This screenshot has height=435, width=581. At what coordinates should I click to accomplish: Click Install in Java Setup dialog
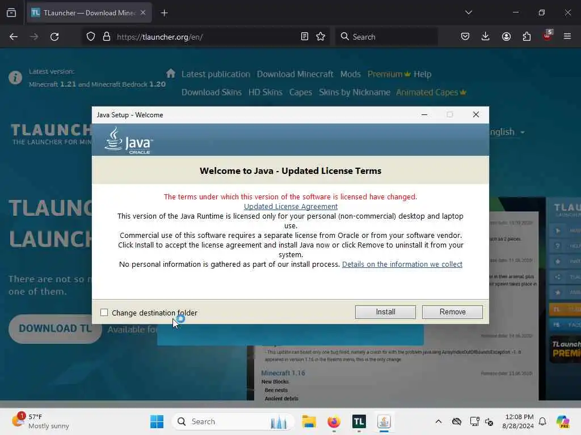click(385, 312)
